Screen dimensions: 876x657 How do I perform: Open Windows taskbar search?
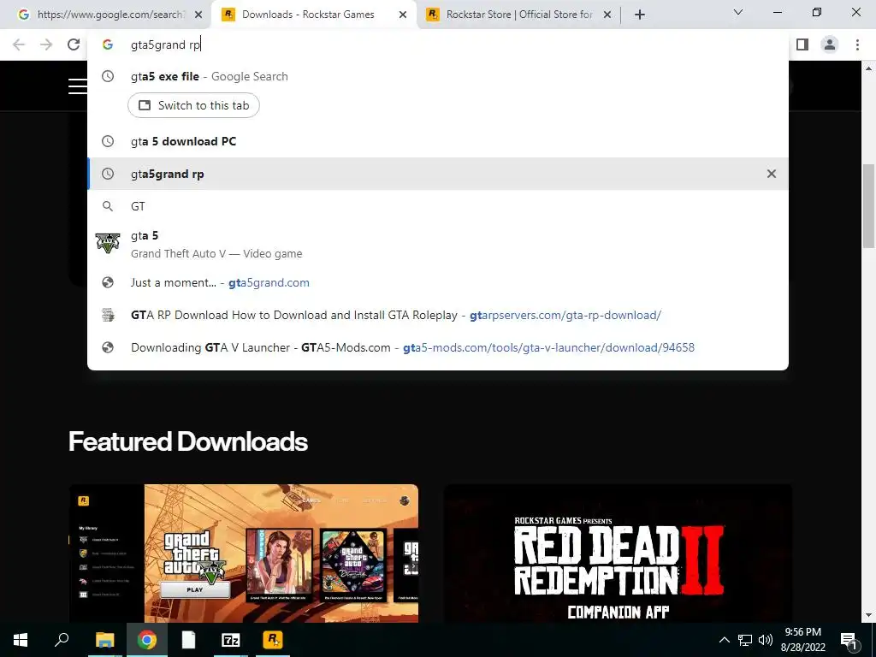tap(62, 640)
